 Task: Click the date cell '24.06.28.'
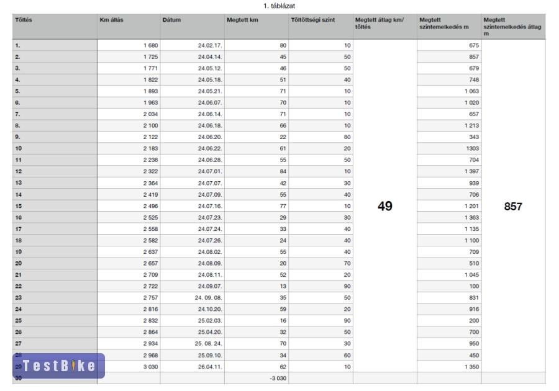(193, 160)
